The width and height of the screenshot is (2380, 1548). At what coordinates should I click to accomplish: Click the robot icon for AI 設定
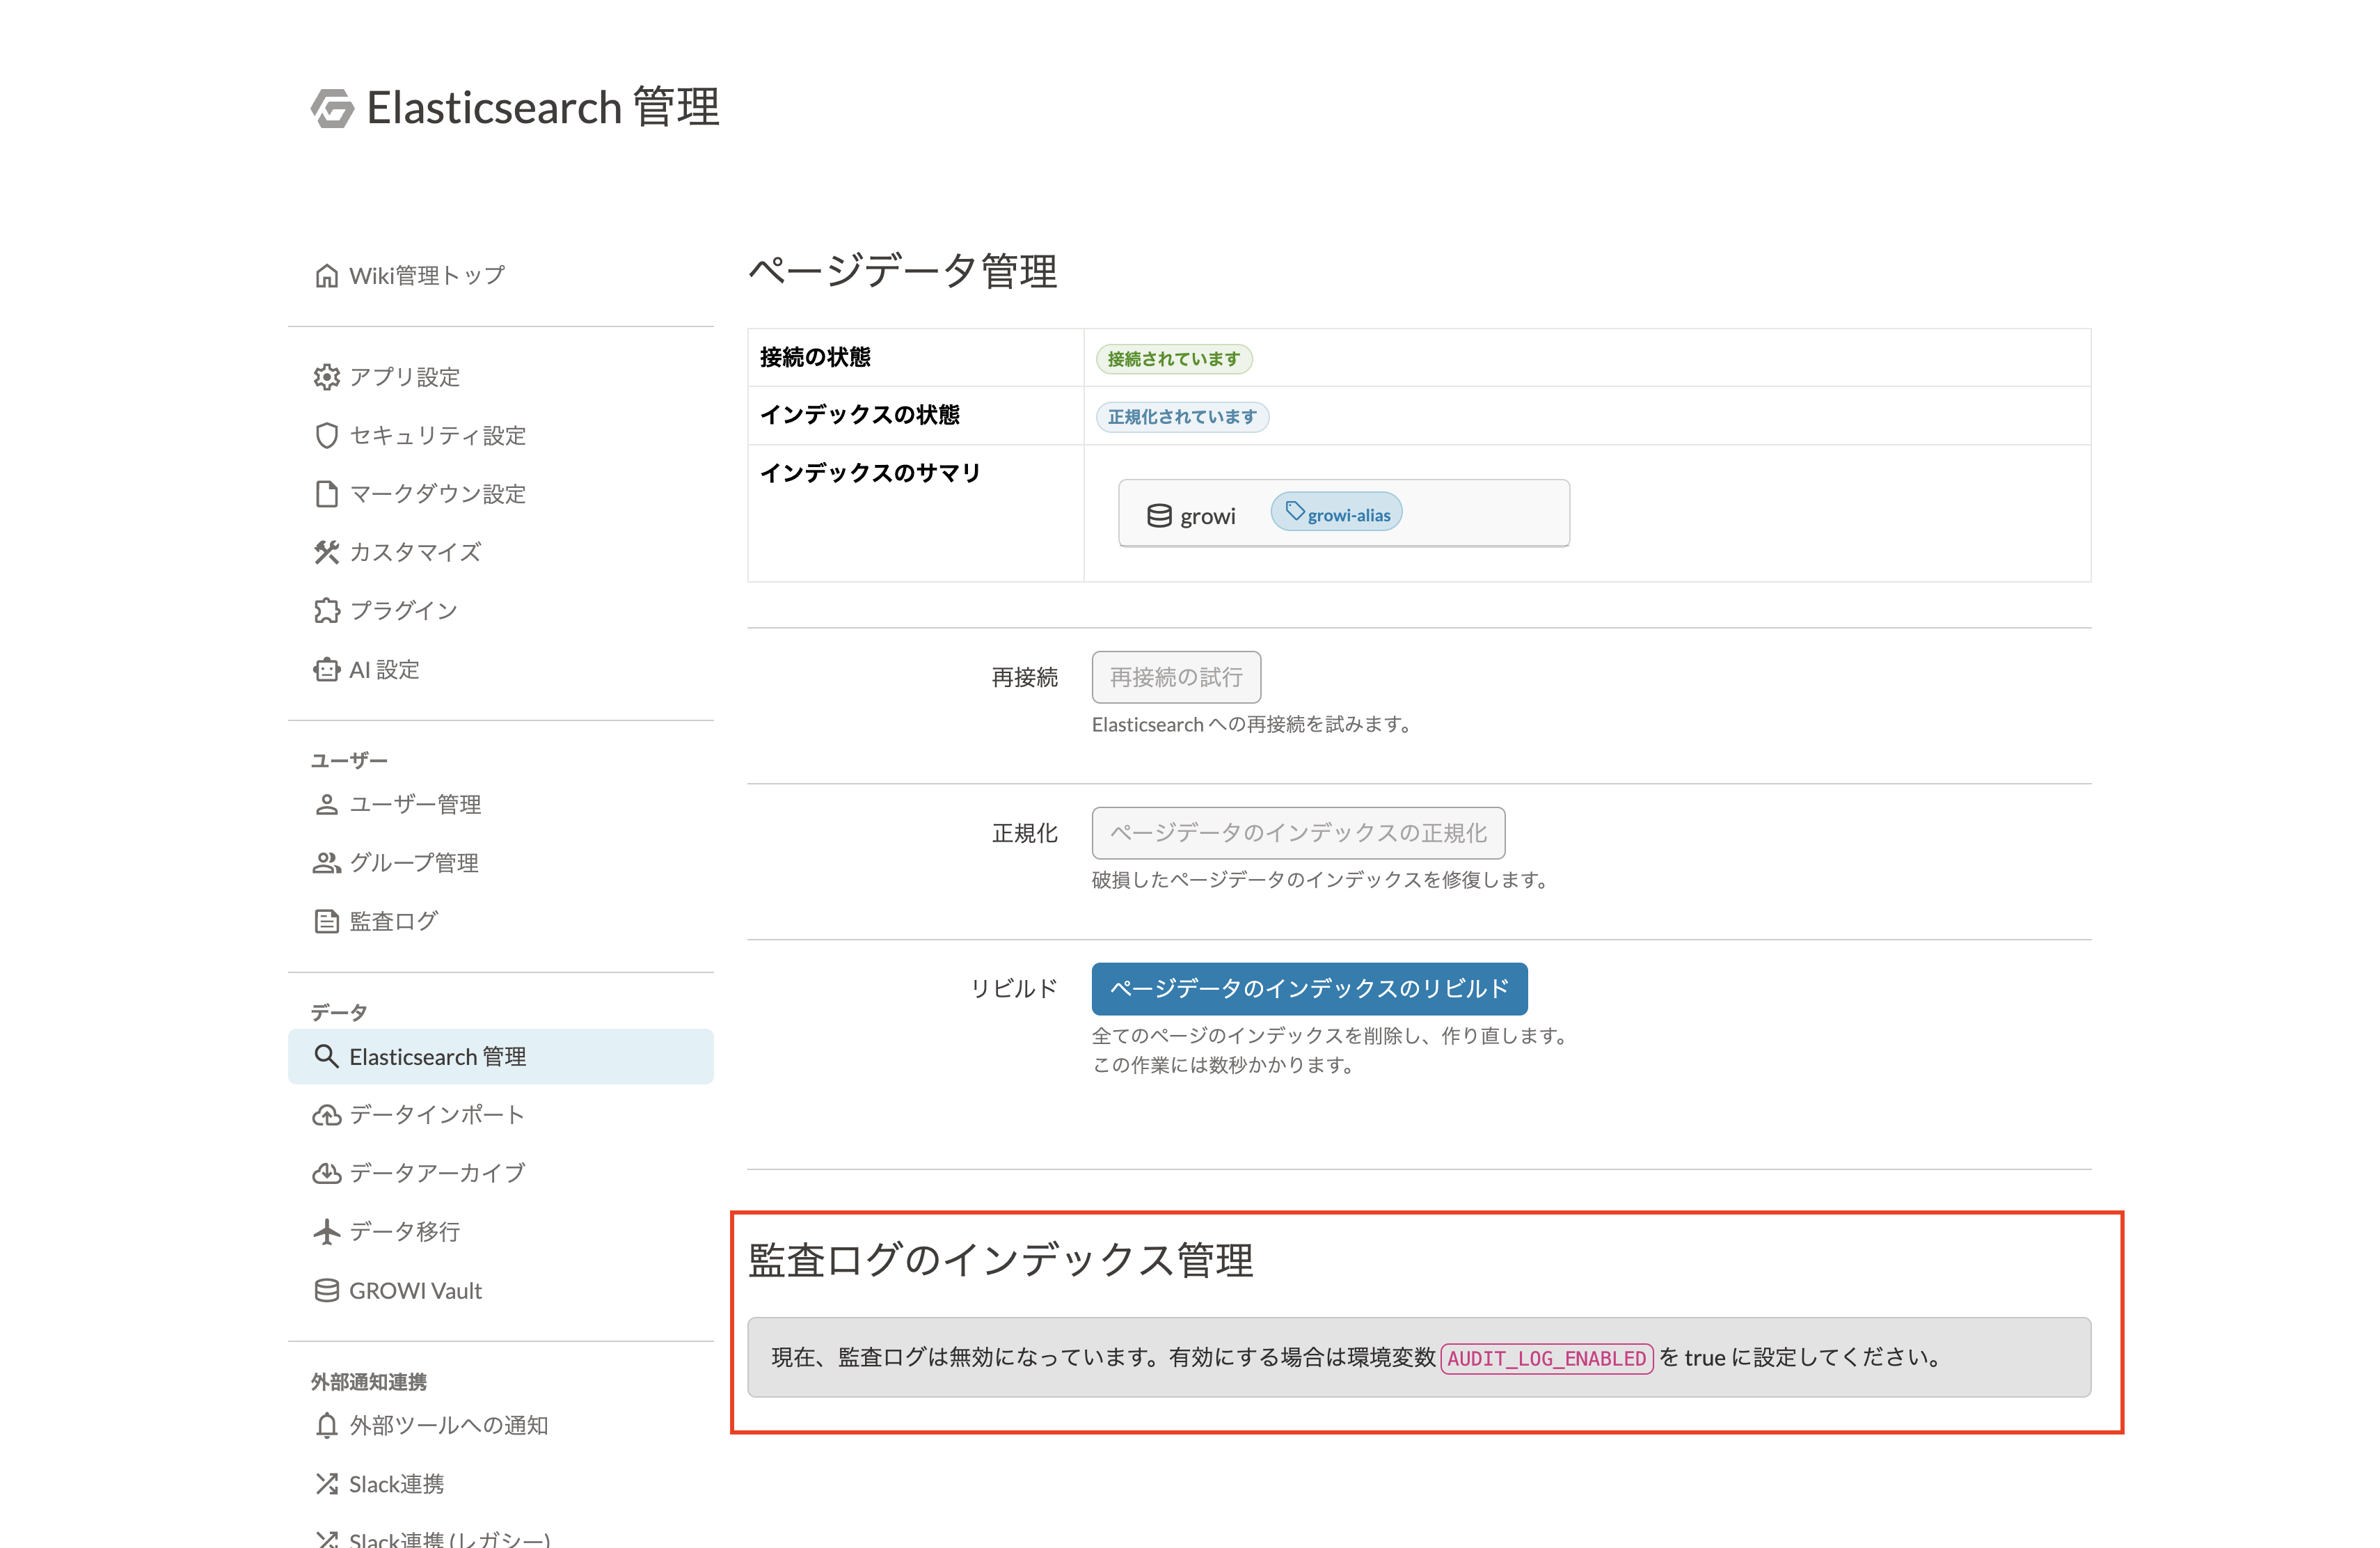pos(326,669)
